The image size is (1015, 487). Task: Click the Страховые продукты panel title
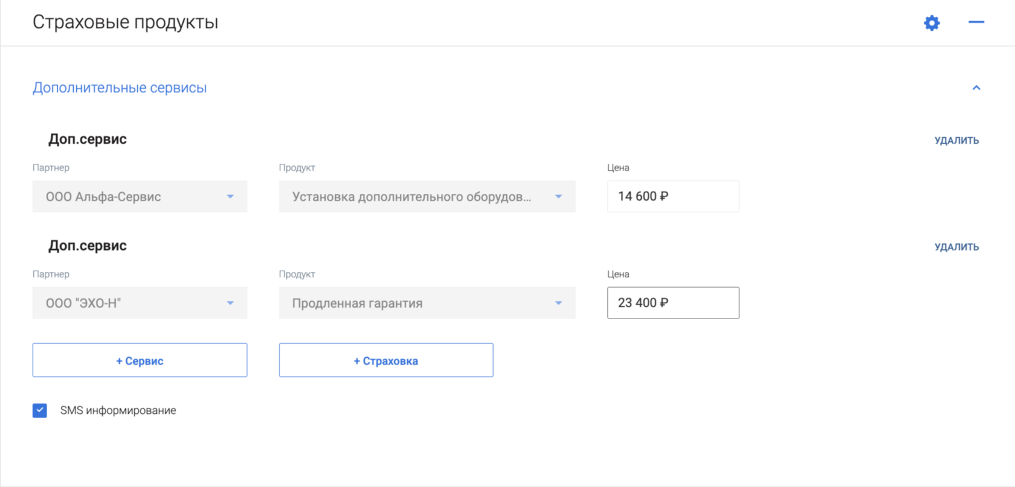tap(125, 22)
